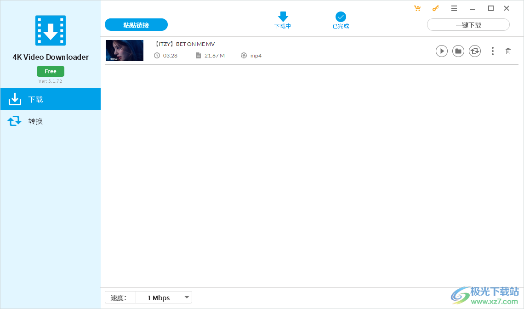The width and height of the screenshot is (524, 309).
Task: Convert the ITZY video
Action: click(475, 51)
